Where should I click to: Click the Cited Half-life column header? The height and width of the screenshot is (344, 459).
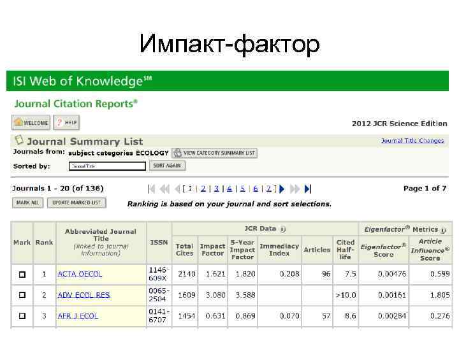(346, 250)
